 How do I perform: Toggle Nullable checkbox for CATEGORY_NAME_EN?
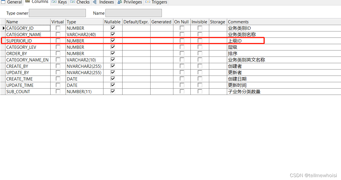[x=113, y=60]
